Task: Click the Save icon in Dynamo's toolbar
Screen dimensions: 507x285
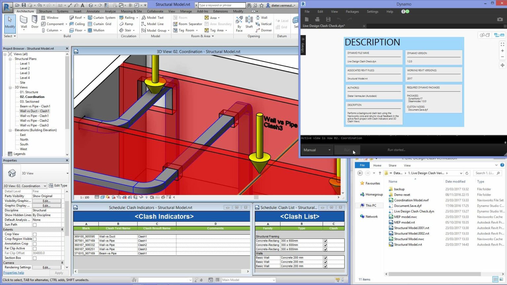Action: [x=328, y=19]
